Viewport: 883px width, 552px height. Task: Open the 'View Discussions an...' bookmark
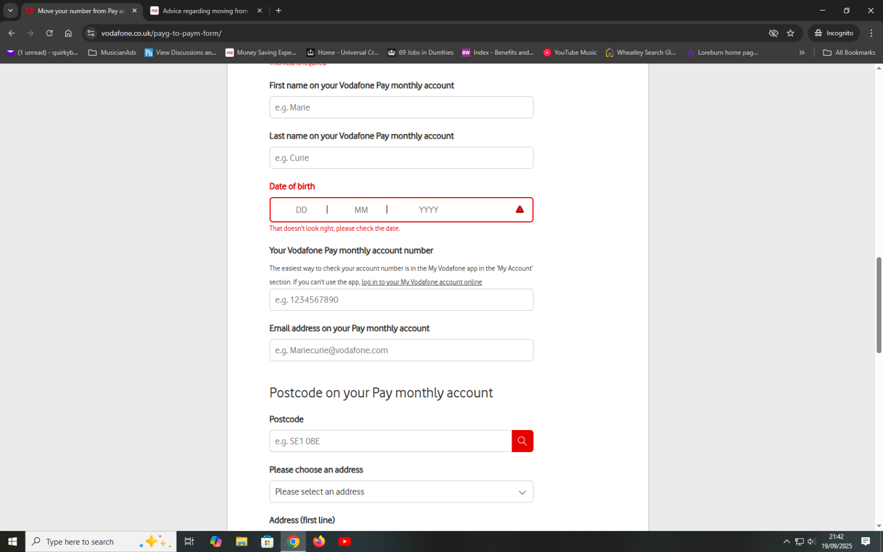[180, 52]
